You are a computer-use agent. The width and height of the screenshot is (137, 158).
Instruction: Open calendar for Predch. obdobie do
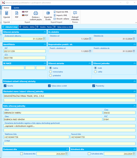click(x=134, y=51)
